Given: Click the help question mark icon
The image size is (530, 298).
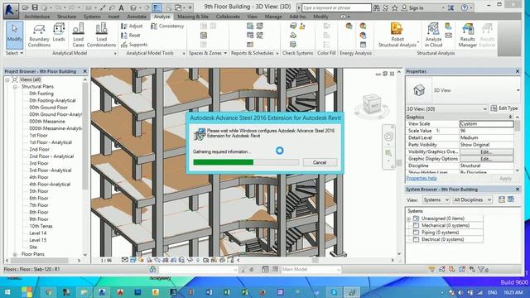Looking at the screenshot, I should click(465, 7).
